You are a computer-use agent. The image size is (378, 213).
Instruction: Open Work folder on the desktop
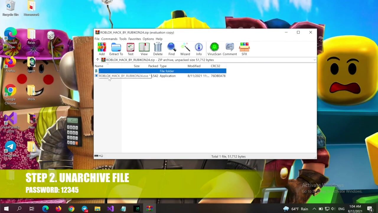click(x=31, y=93)
